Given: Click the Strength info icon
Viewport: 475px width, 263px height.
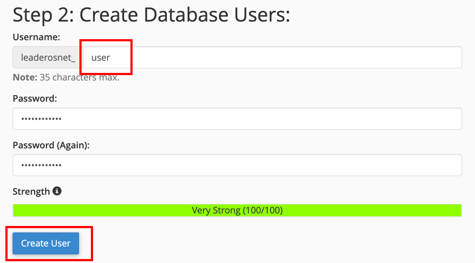Looking at the screenshot, I should (x=57, y=191).
